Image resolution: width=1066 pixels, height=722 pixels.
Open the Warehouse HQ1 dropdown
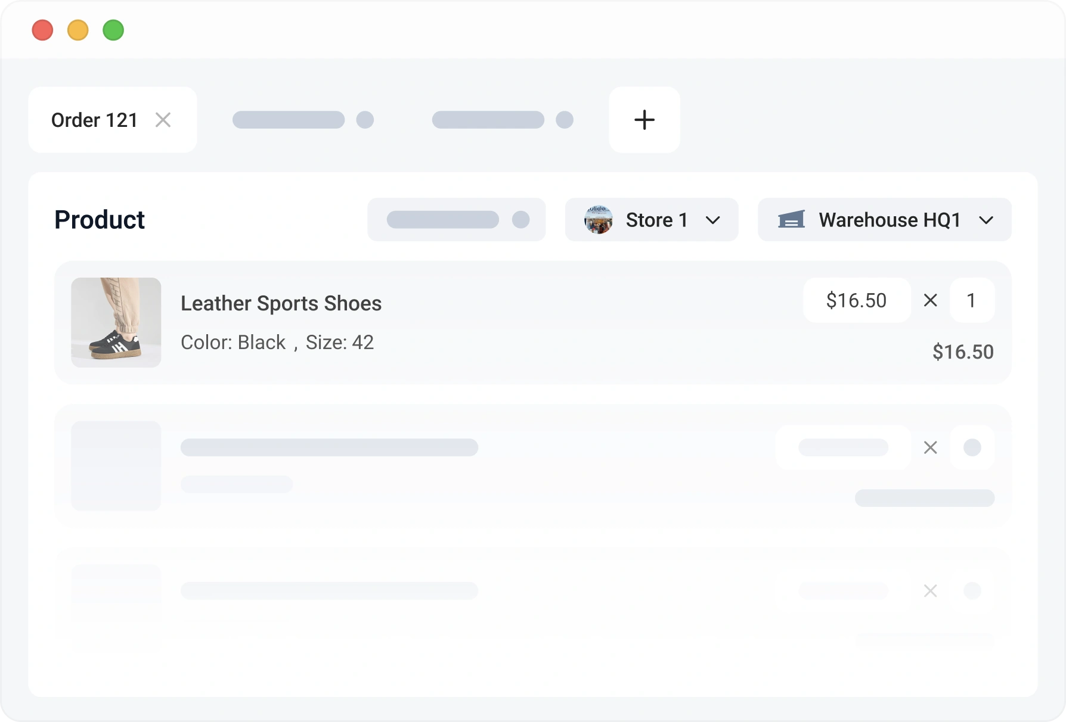point(884,220)
